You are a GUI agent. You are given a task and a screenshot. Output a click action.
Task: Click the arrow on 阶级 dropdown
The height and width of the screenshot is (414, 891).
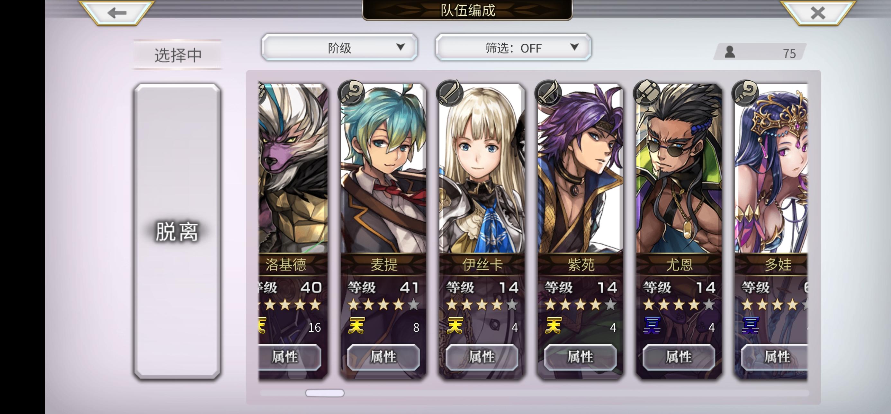[401, 47]
